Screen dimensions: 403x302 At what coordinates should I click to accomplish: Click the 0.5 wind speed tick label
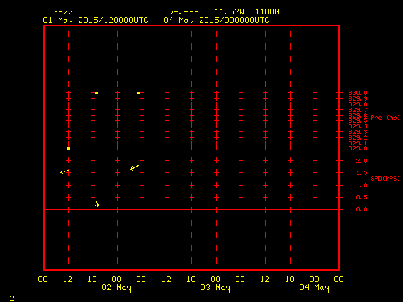pos(361,197)
